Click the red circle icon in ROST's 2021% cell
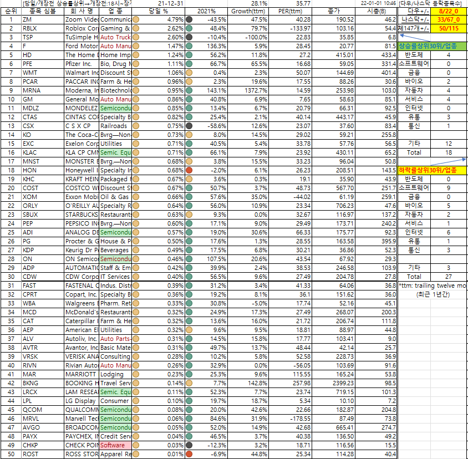 tap(189, 454)
